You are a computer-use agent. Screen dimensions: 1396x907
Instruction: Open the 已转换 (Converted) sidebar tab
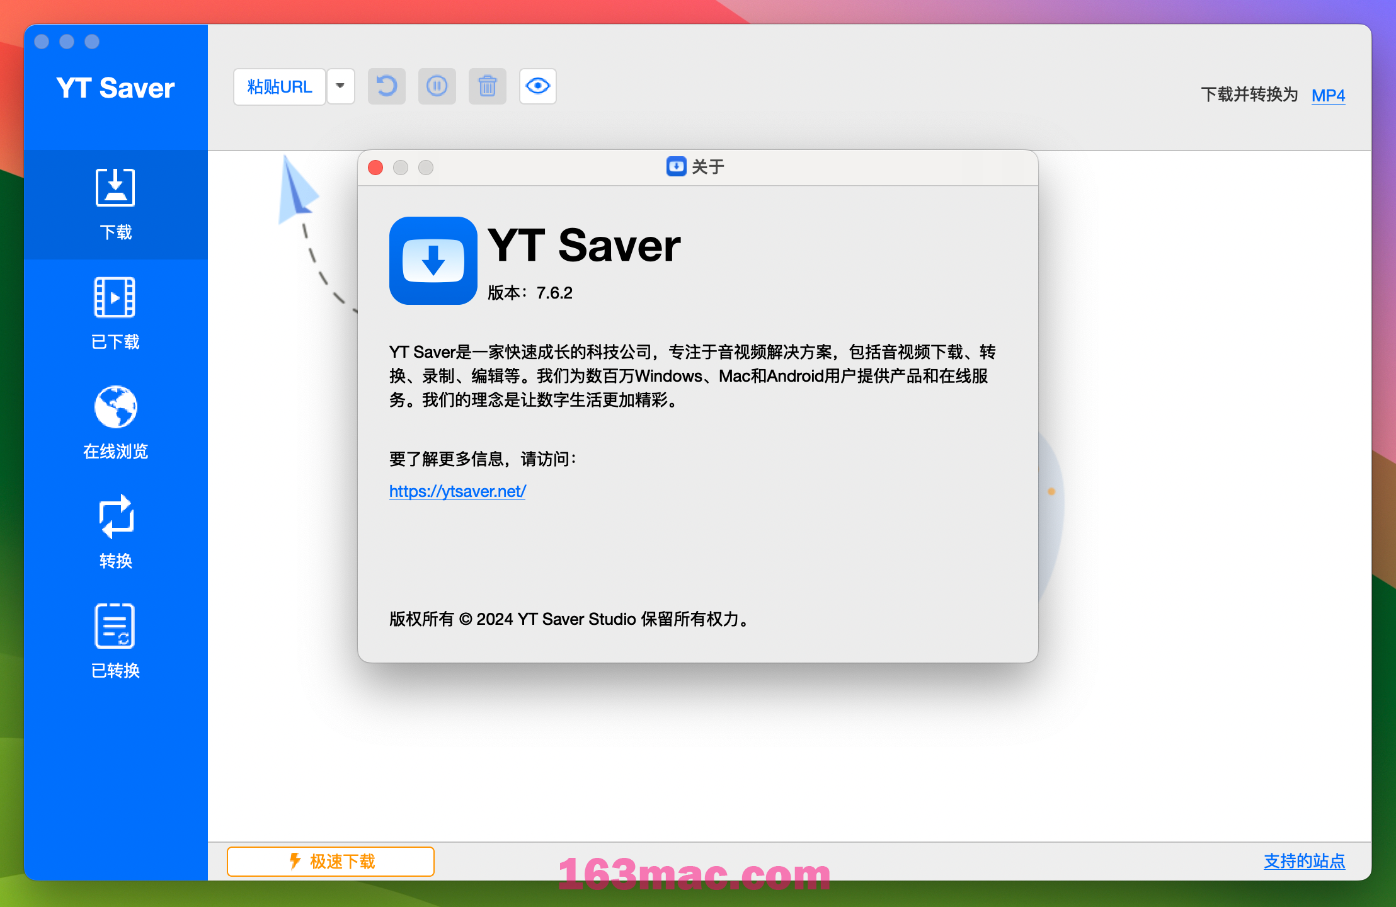pyautogui.click(x=116, y=642)
